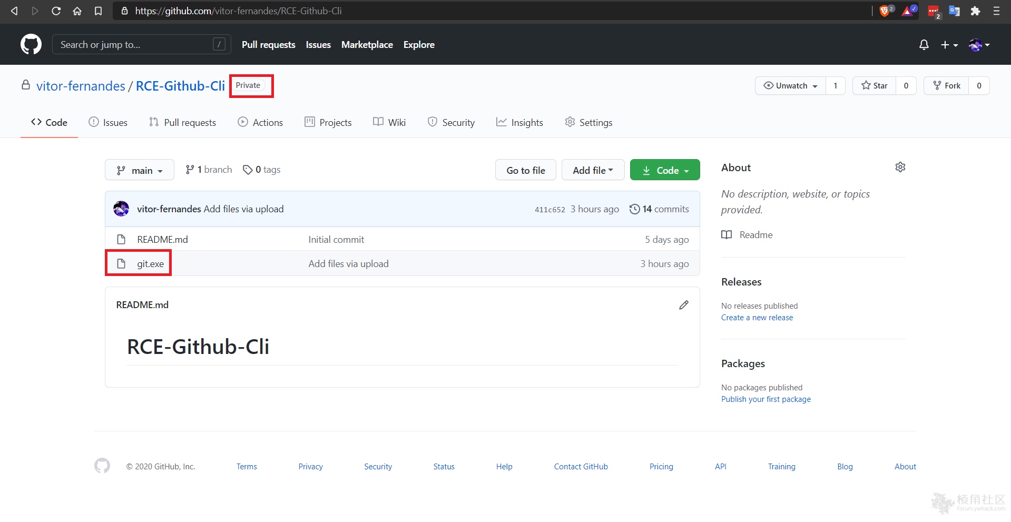
Task: Open the notifications bell
Action: [x=924, y=45]
